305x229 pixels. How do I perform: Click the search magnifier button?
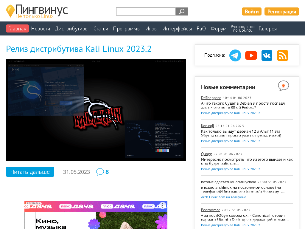pyautogui.click(x=181, y=12)
